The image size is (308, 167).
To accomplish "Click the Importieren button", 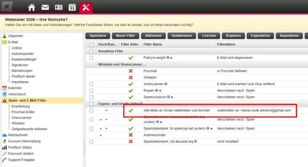I will 289,36.
